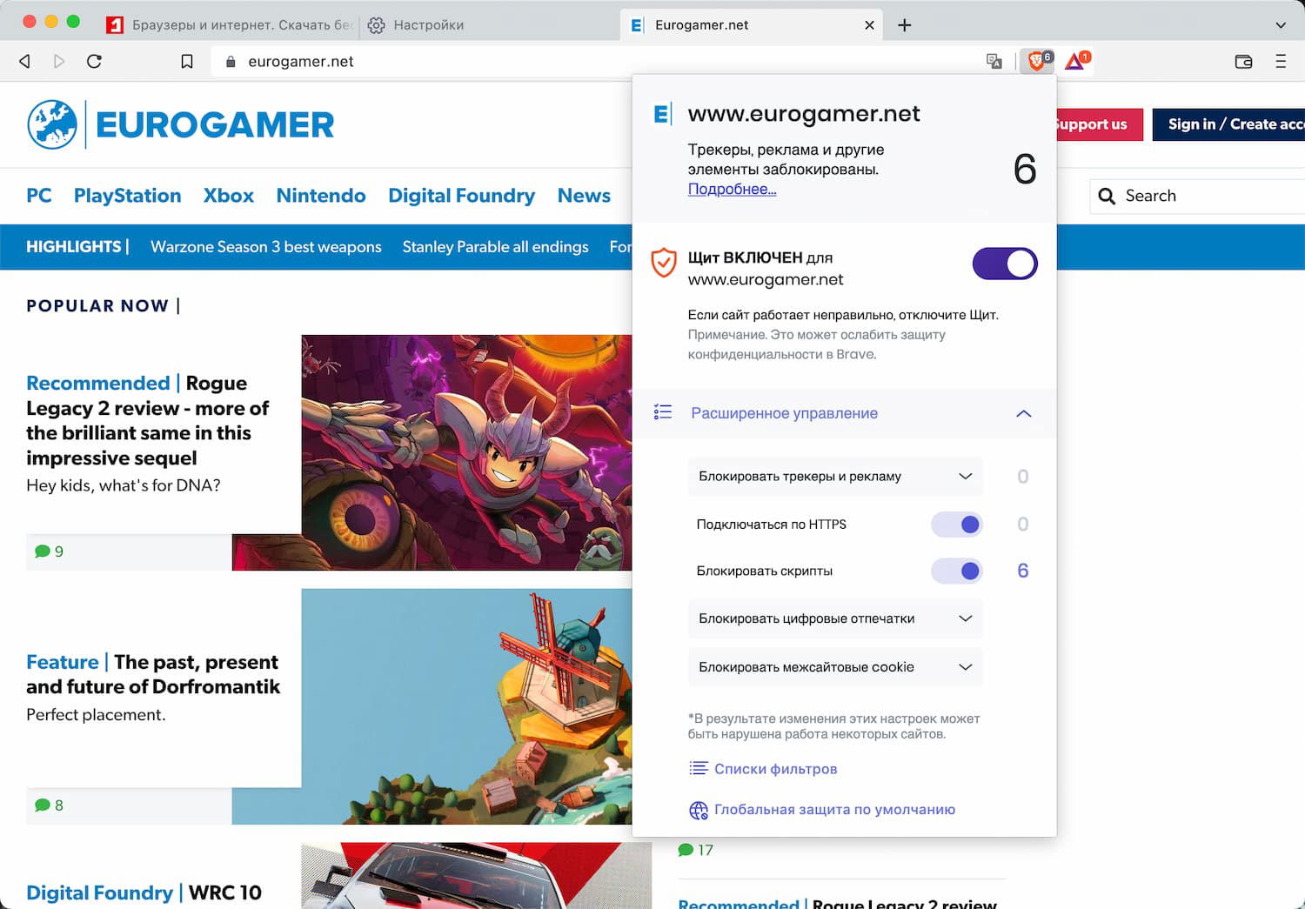Open the PlayStation section
Image resolution: width=1305 pixels, height=909 pixels.
coord(128,196)
